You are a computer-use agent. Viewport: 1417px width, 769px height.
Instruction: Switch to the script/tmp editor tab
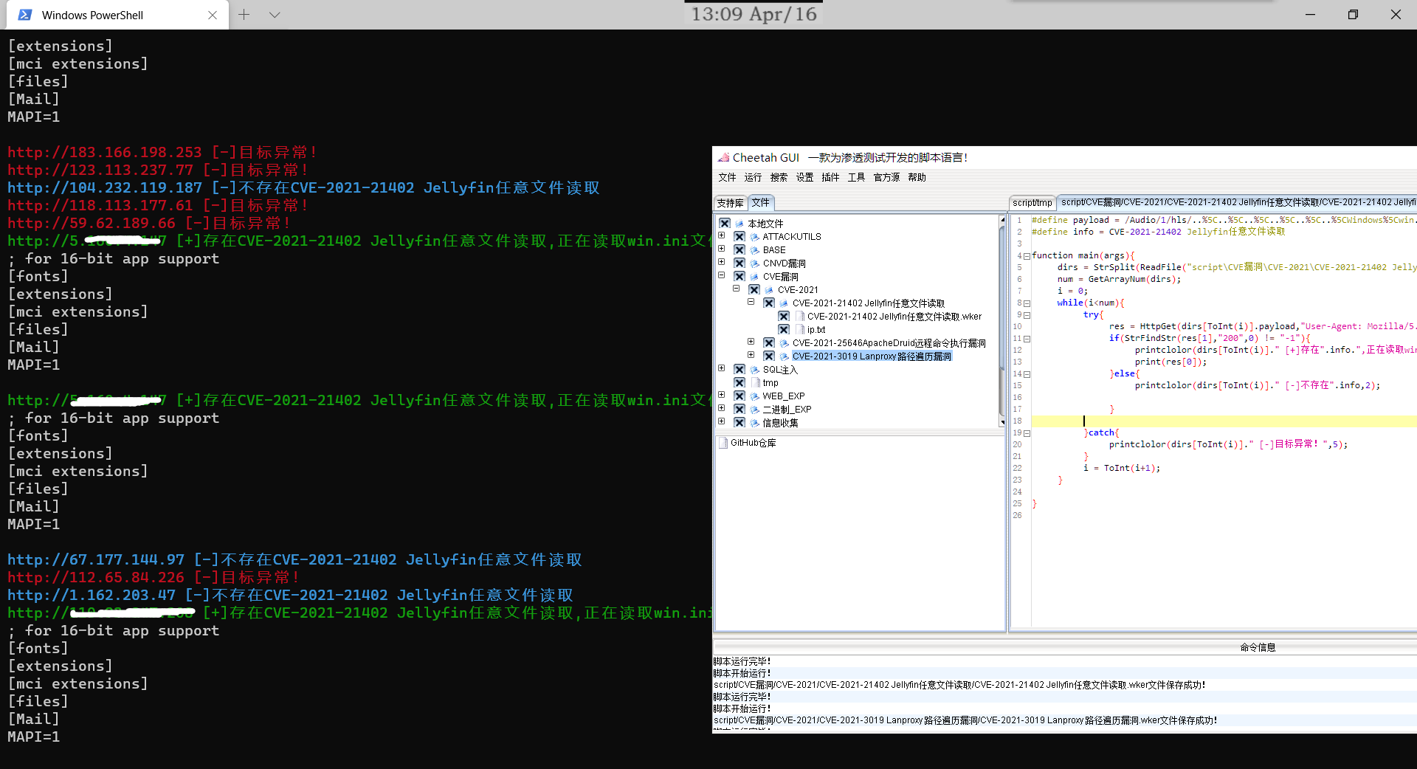[x=1032, y=203]
